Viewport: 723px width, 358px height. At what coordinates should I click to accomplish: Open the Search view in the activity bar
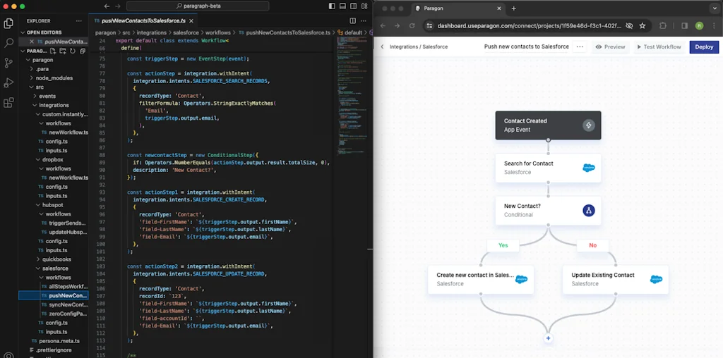[8, 42]
